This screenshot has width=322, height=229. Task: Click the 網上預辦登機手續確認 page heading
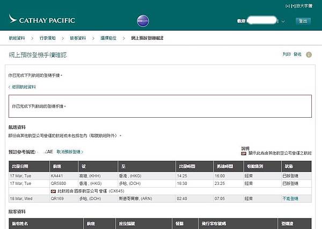38,55
